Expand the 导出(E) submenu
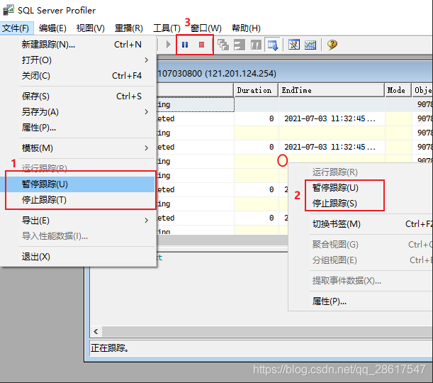This screenshot has height=383, width=433. (x=79, y=221)
